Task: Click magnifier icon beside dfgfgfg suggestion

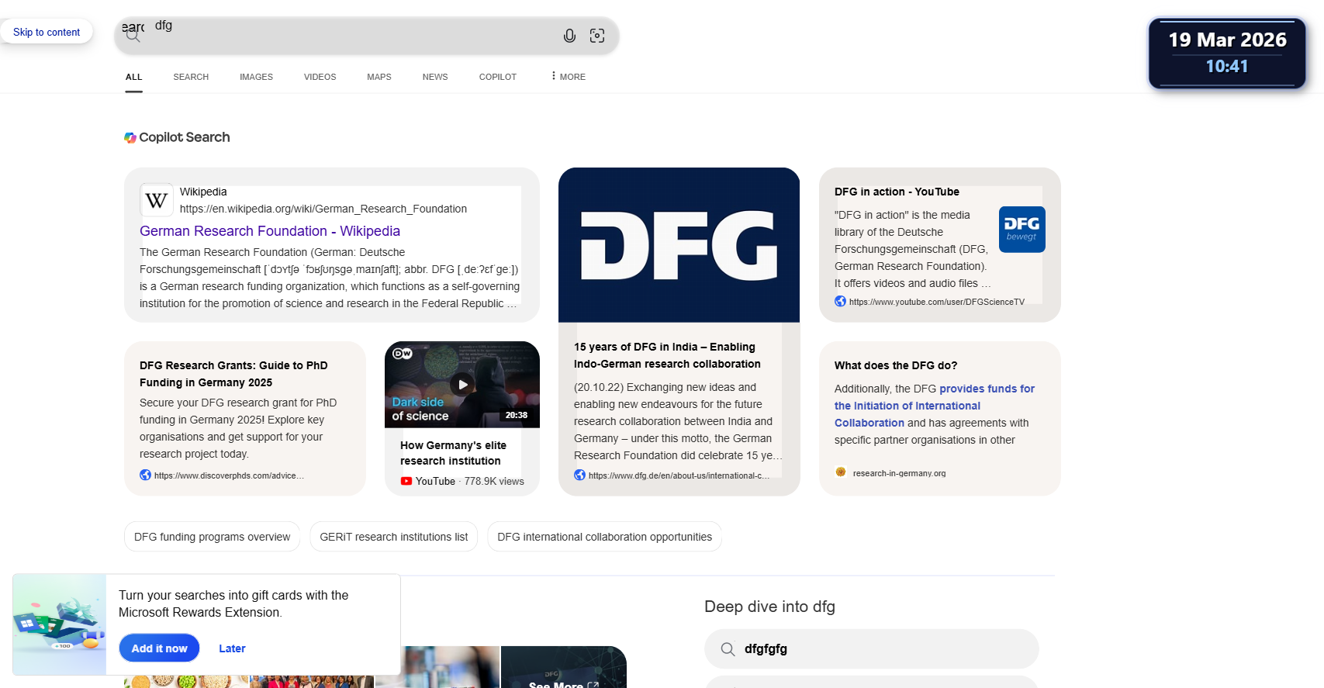Action: tap(728, 649)
